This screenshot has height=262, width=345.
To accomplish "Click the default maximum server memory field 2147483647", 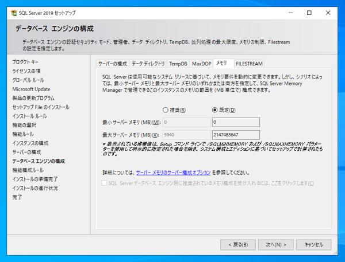I will click(x=236, y=135).
